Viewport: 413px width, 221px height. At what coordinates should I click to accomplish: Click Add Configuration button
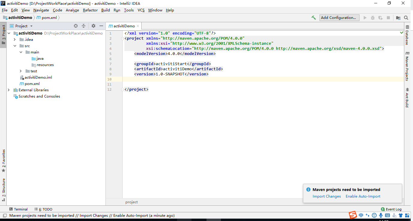pyautogui.click(x=339, y=18)
